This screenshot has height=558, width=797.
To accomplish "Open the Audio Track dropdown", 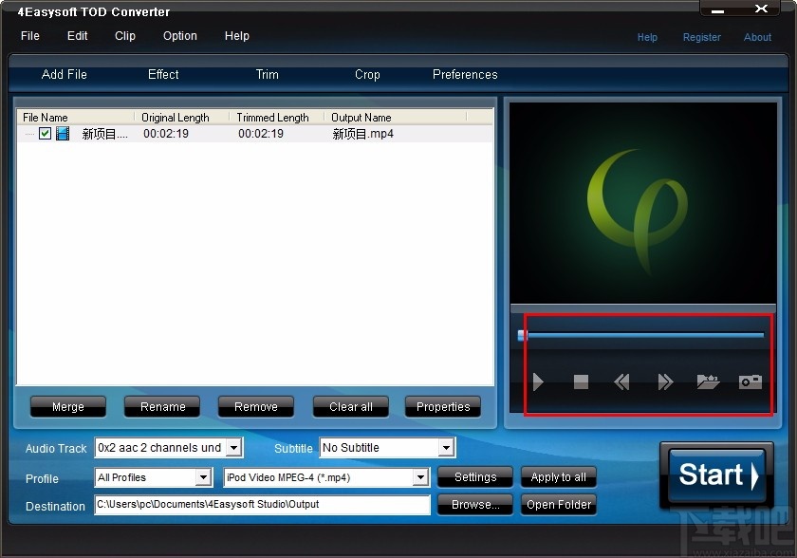I will click(x=232, y=447).
